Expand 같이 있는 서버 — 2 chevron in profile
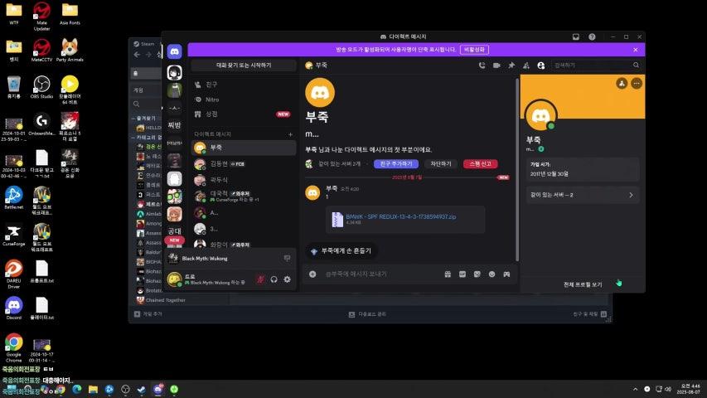This screenshot has width=707, height=398. (x=631, y=195)
